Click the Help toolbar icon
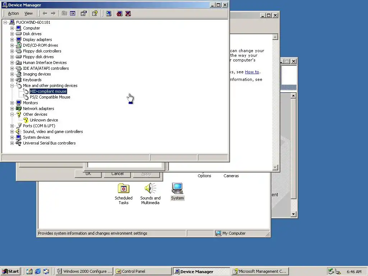368x276 pixels. [x=95, y=13]
